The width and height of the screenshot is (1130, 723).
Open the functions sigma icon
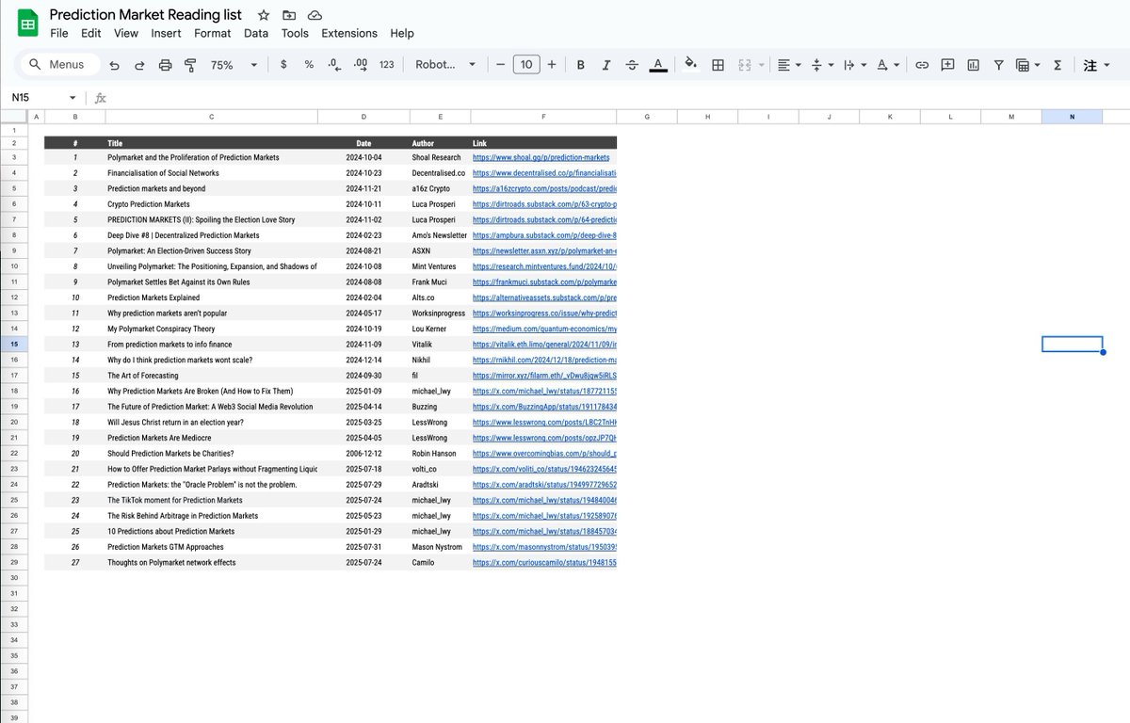(1057, 65)
